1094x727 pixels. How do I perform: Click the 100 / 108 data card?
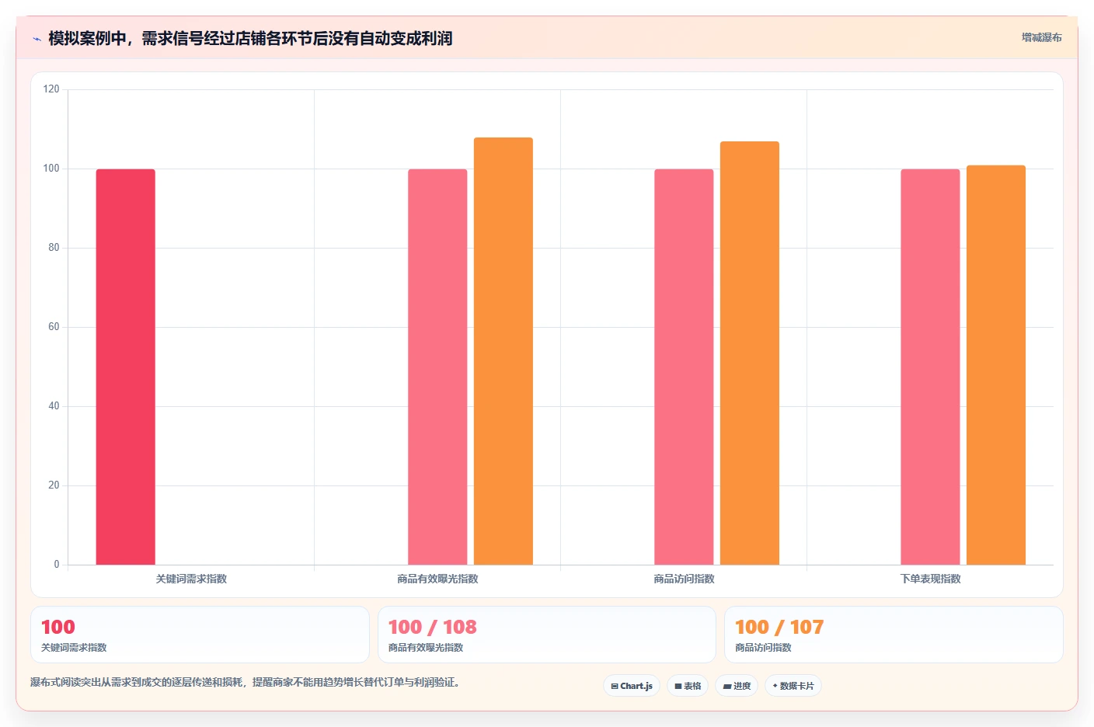tap(547, 635)
